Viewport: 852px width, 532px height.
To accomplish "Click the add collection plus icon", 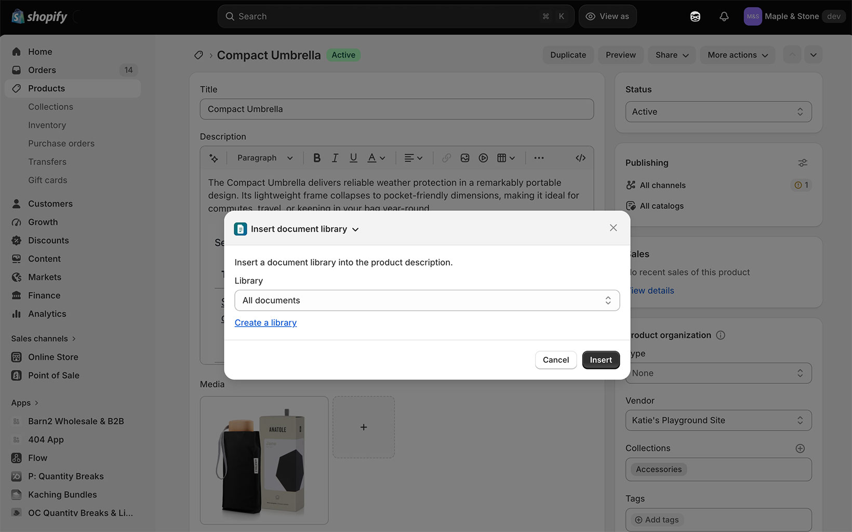I will coord(800,448).
